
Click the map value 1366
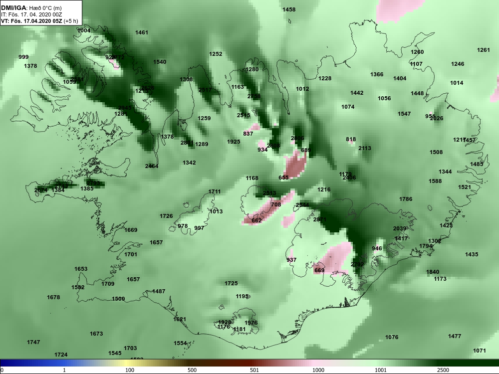pos(377,74)
